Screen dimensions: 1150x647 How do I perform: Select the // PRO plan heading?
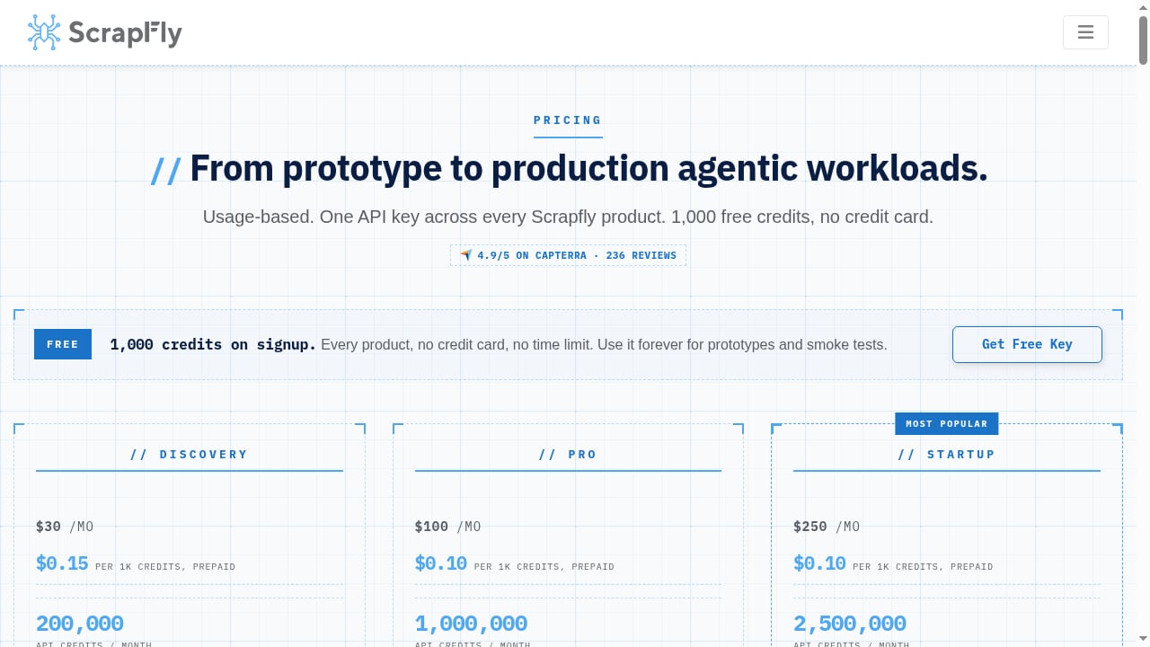click(568, 455)
